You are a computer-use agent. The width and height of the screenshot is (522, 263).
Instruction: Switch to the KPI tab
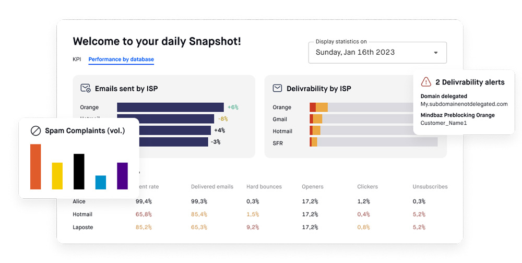[x=77, y=59]
